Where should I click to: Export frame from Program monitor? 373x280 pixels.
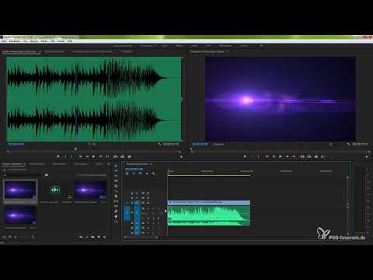(316, 156)
